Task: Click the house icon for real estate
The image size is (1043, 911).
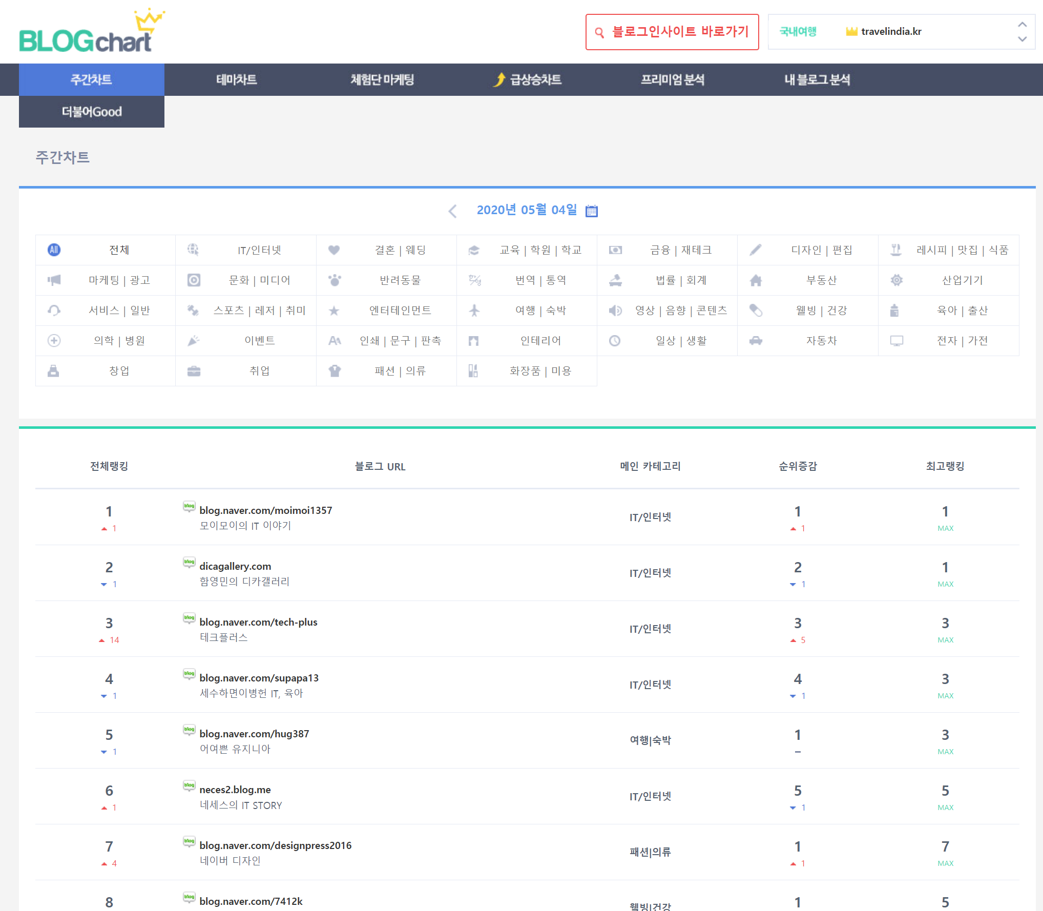Action: (x=756, y=280)
